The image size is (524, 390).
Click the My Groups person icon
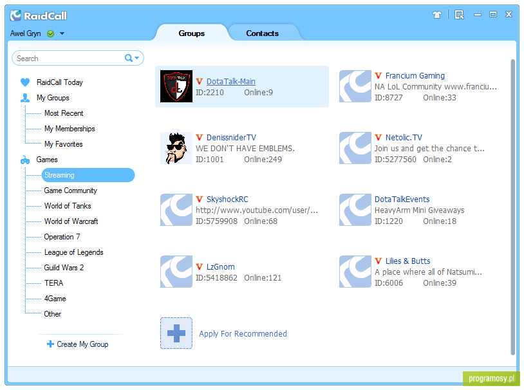[x=25, y=98]
